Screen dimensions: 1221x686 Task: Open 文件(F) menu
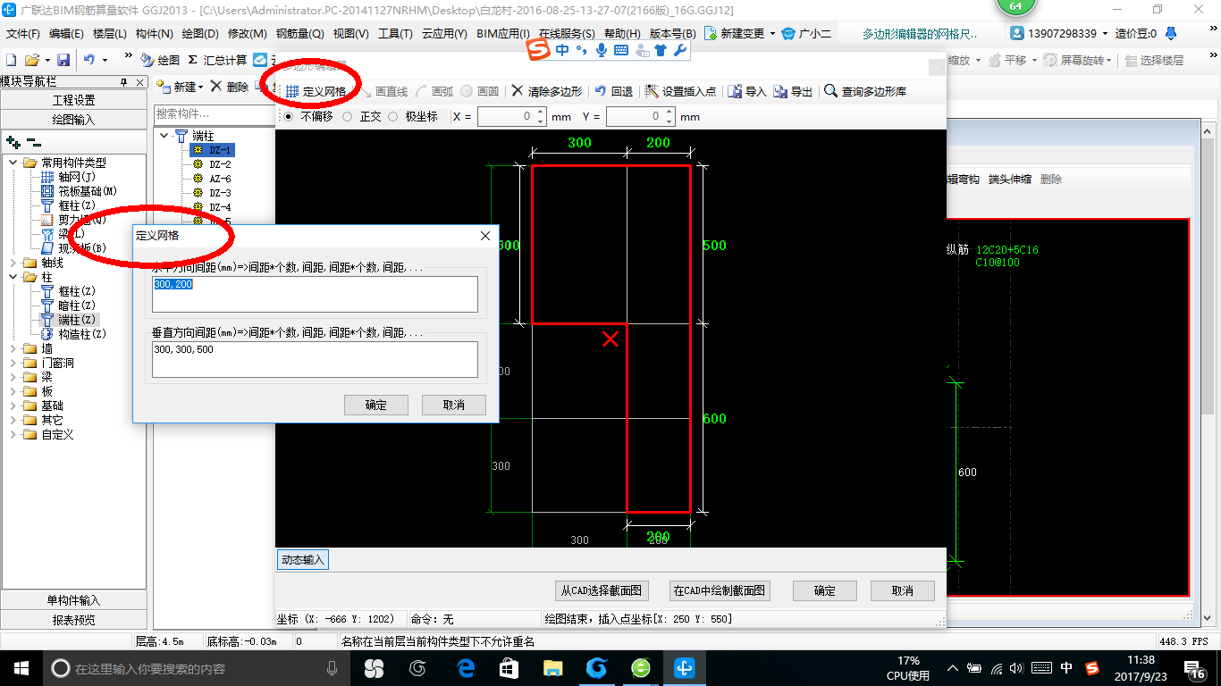tap(23, 33)
